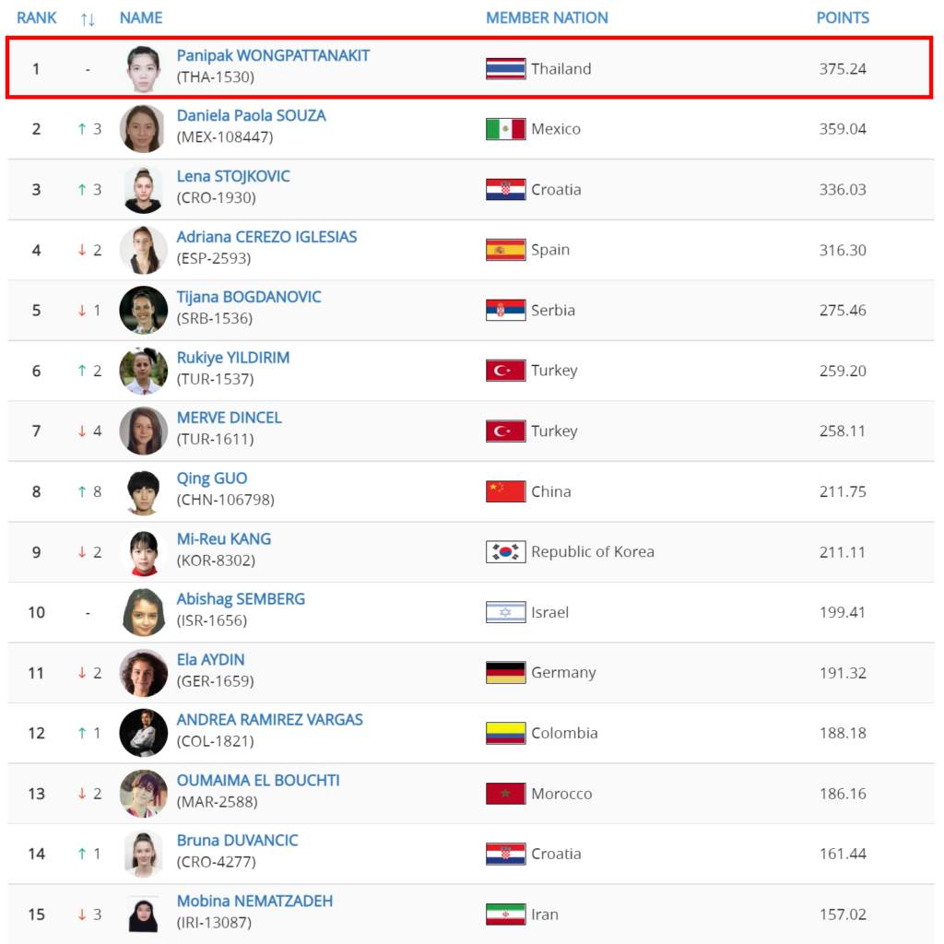Sort by the POINTS column header
944x944 pixels.
click(x=843, y=18)
